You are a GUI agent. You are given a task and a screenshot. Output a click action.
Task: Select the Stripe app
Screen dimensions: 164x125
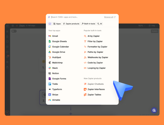tap(53, 95)
